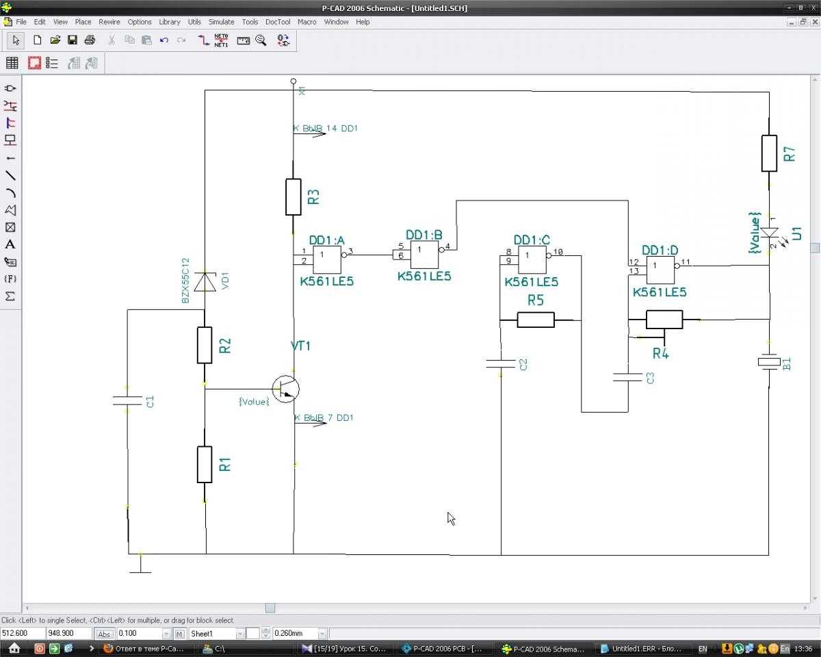Screen dimensions: 821x657
Task: Open the list options icon
Action: (x=52, y=63)
